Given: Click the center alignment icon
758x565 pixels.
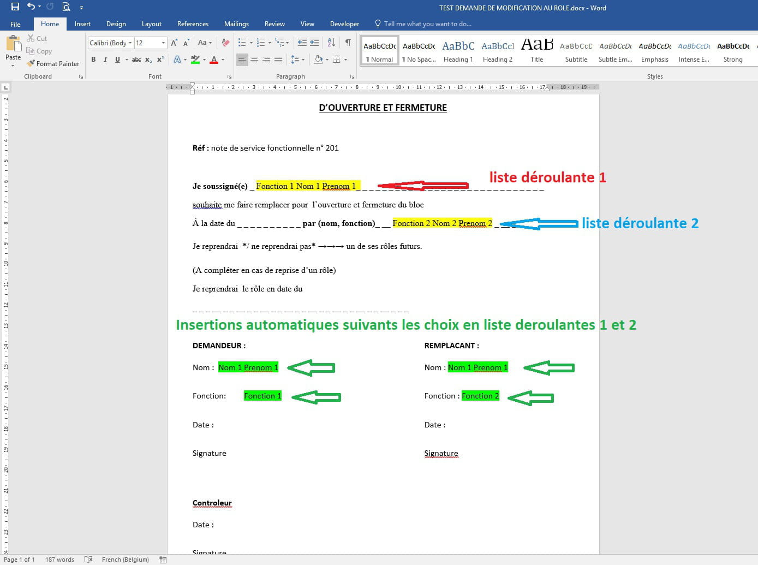Looking at the screenshot, I should (x=254, y=60).
